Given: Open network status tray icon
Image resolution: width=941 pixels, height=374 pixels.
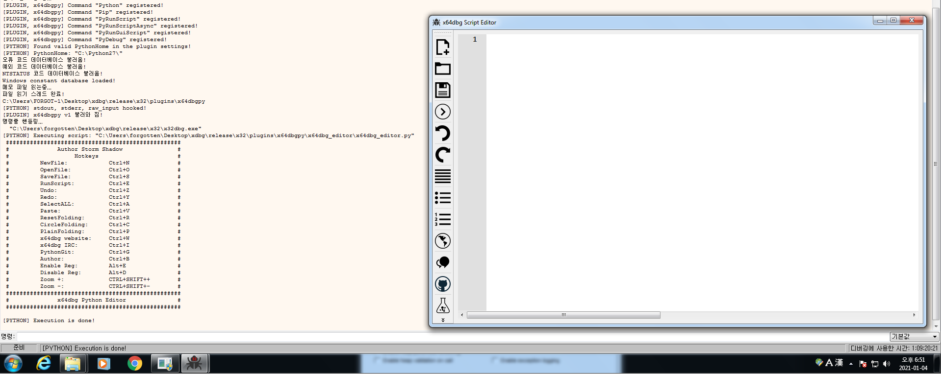Looking at the screenshot, I should pyautogui.click(x=875, y=364).
